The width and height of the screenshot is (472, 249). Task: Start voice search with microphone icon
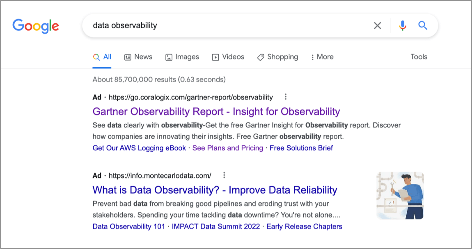[x=403, y=25]
